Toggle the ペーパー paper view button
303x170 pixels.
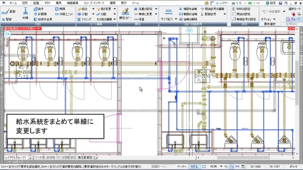182,167
